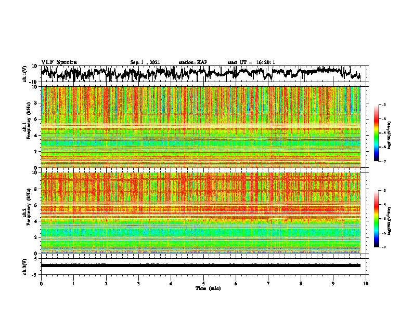Click time axis tick label "9"
The image size is (412, 318).
pyautogui.click(x=333, y=284)
